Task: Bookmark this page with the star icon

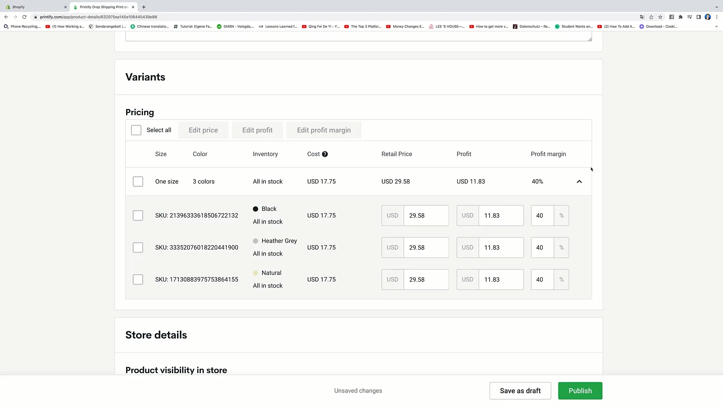Action: (660, 17)
